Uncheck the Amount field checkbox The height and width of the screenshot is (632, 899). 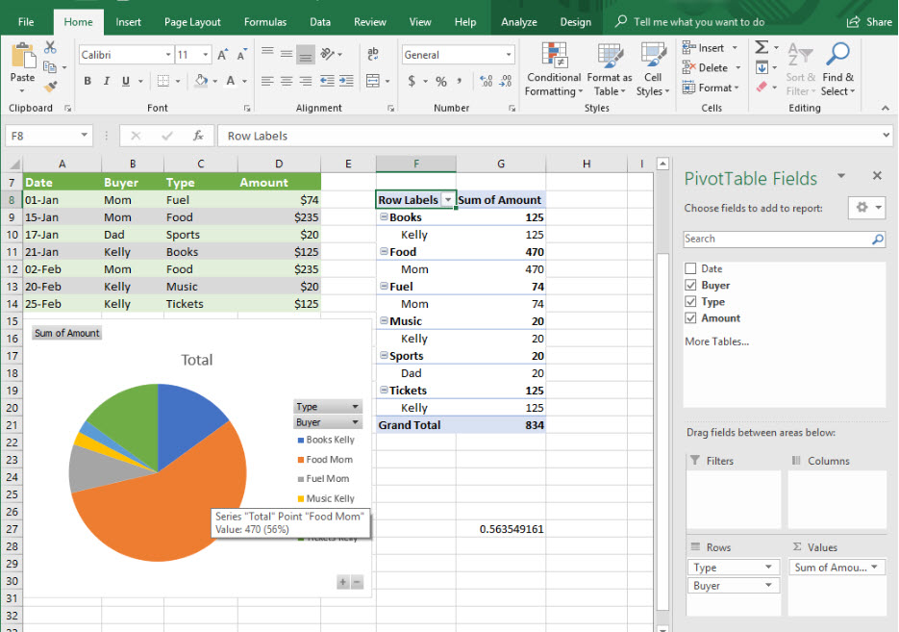click(x=690, y=318)
